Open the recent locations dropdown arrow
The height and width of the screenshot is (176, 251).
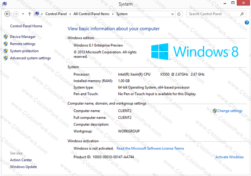[23, 14]
